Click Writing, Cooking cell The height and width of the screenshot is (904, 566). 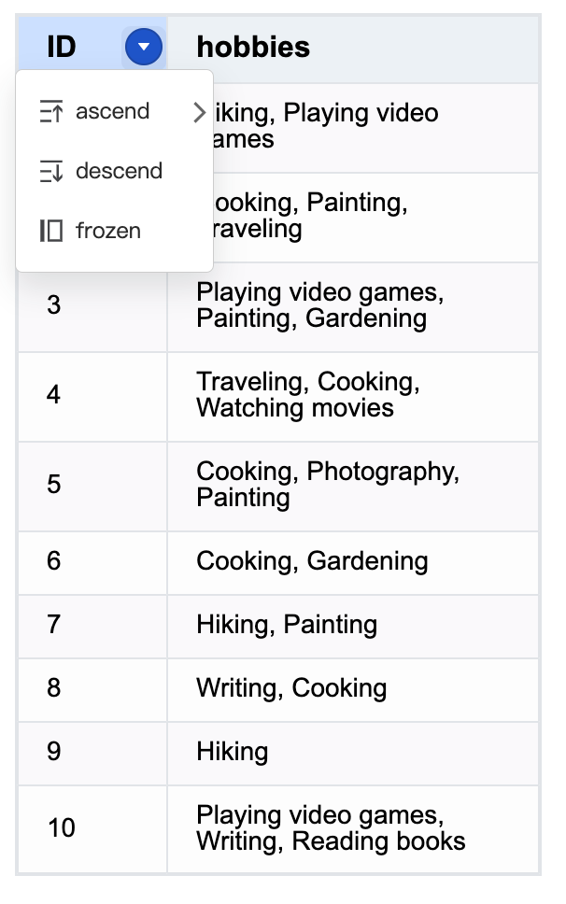(x=353, y=690)
